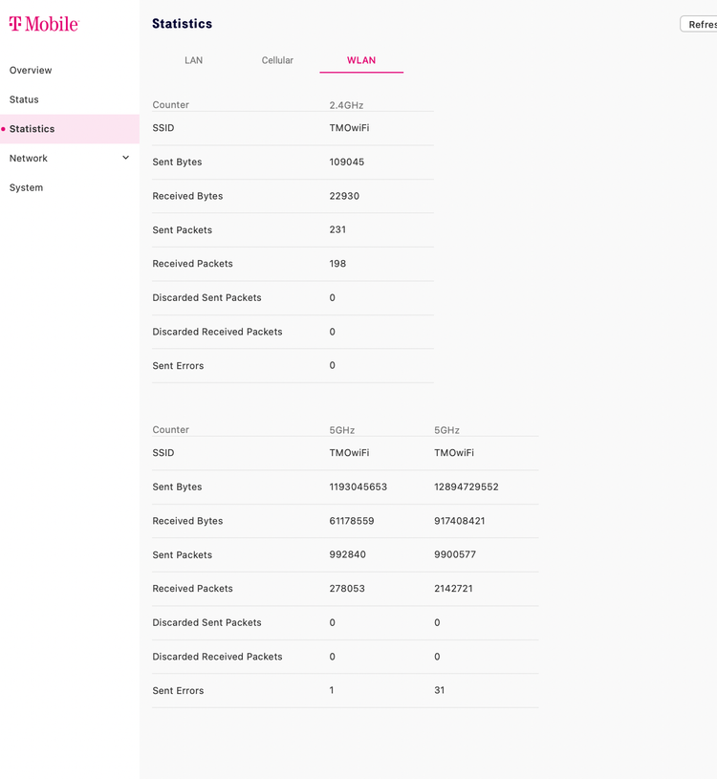Click the Received Bytes value 61178559
Image resolution: width=717 pixels, height=779 pixels.
click(351, 521)
